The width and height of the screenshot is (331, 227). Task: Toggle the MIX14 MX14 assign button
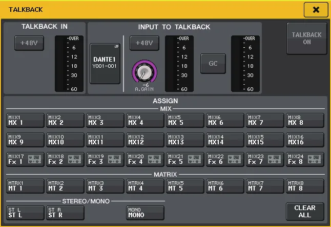tap(225, 140)
